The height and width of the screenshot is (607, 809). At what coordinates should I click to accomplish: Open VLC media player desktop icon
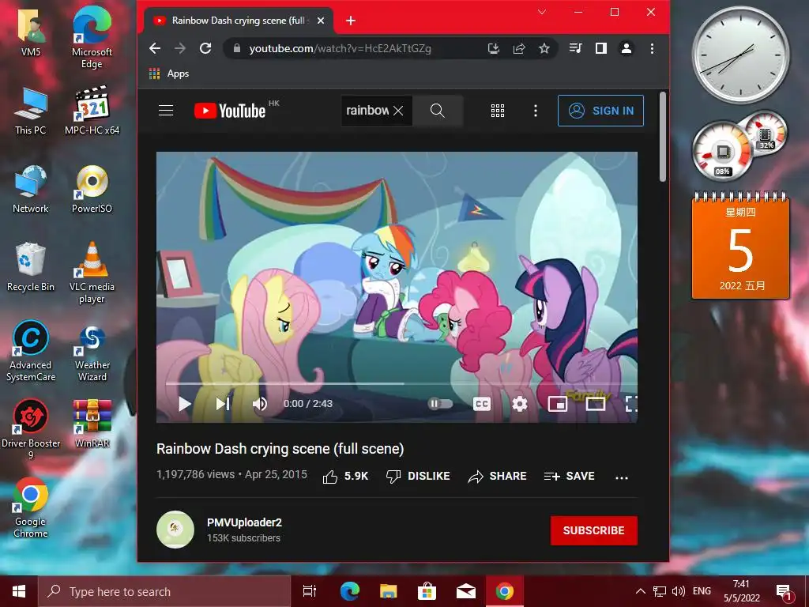(92, 273)
